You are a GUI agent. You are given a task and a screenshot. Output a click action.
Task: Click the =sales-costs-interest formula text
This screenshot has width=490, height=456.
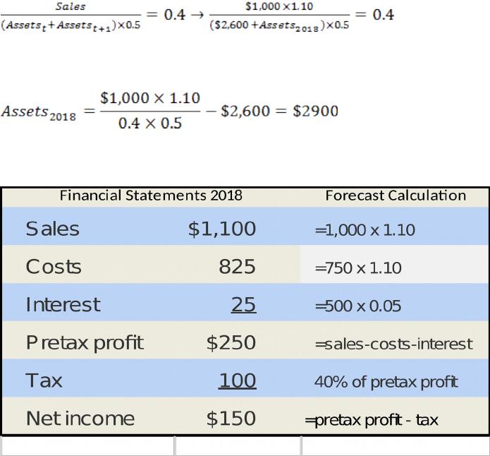pyautogui.click(x=393, y=344)
